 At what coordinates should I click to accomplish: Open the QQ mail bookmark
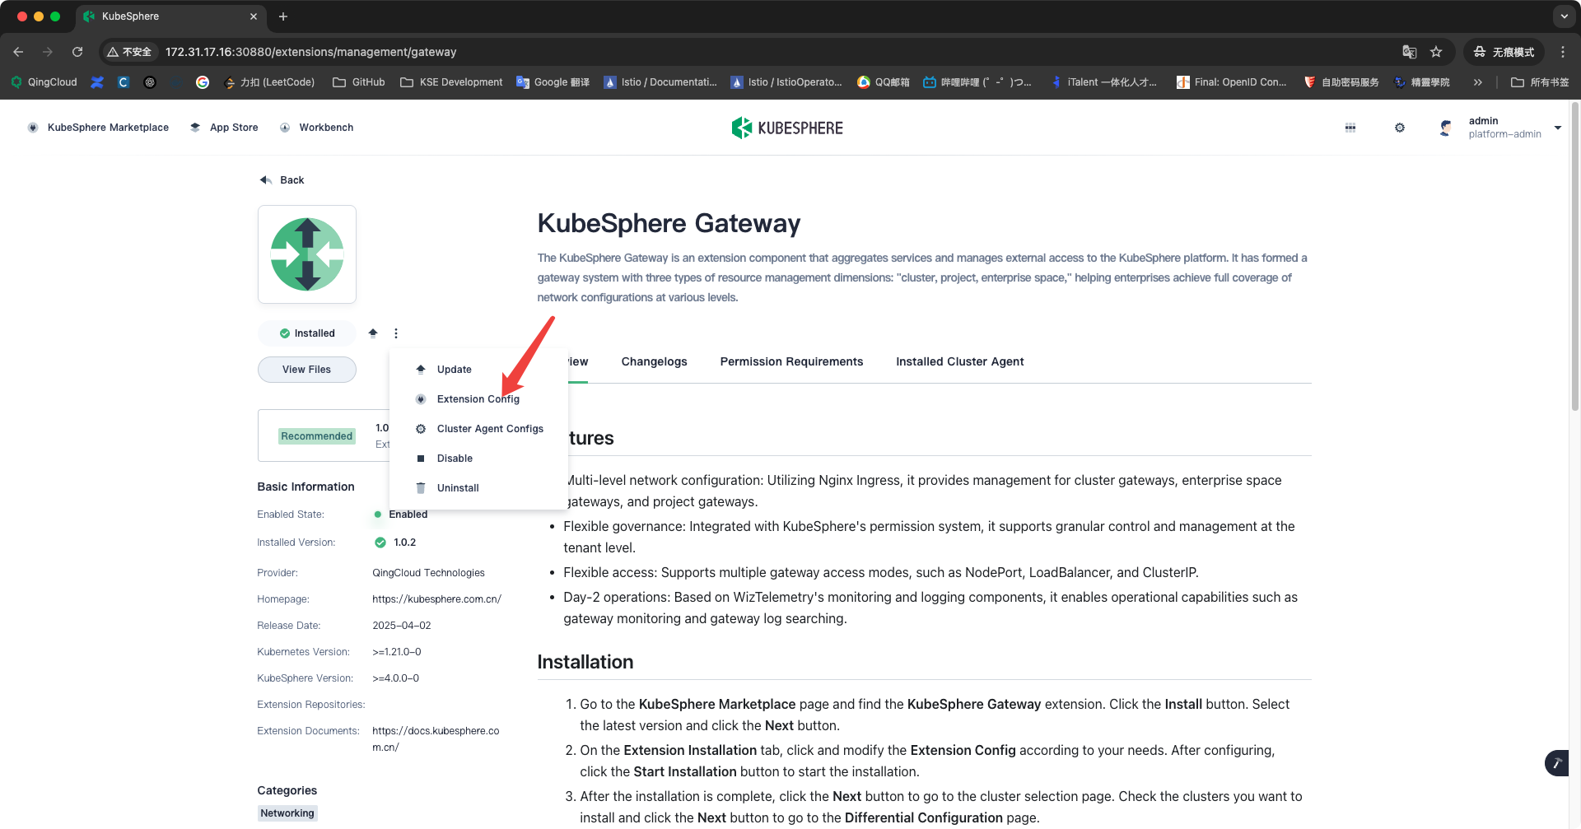coord(884,82)
